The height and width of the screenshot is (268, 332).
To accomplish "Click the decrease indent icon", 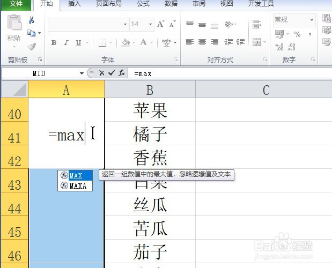I will [x=228, y=42].
